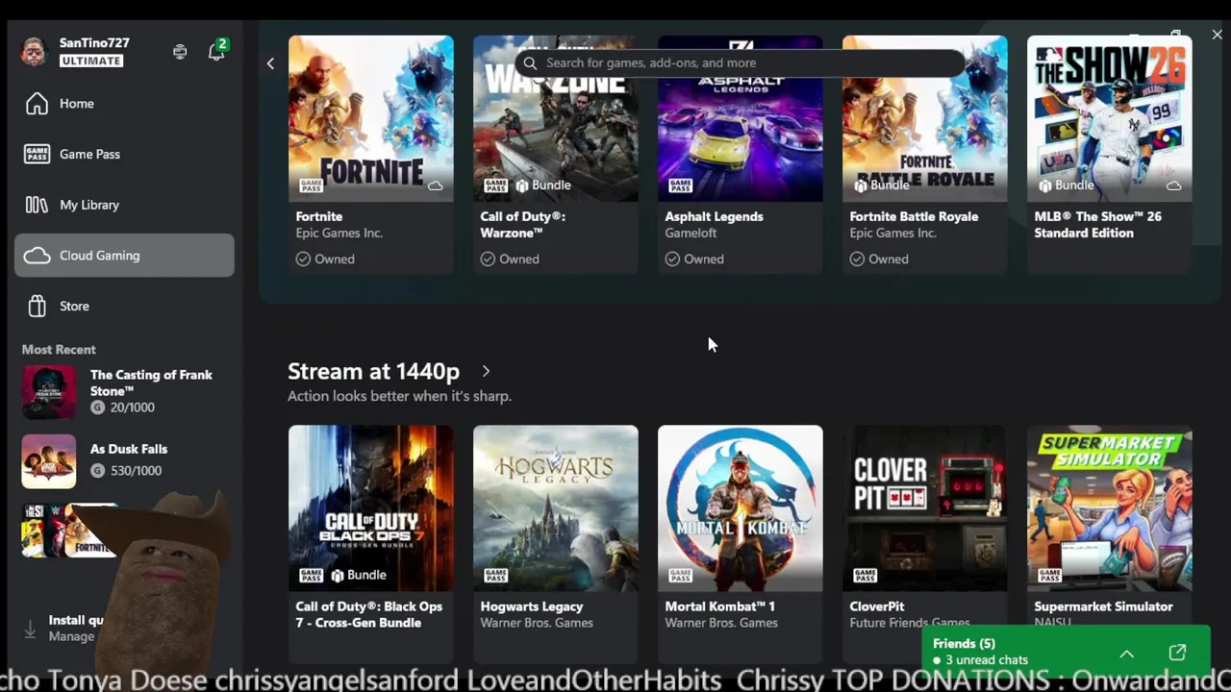Click Bundle badge on Warzone tile

click(543, 185)
